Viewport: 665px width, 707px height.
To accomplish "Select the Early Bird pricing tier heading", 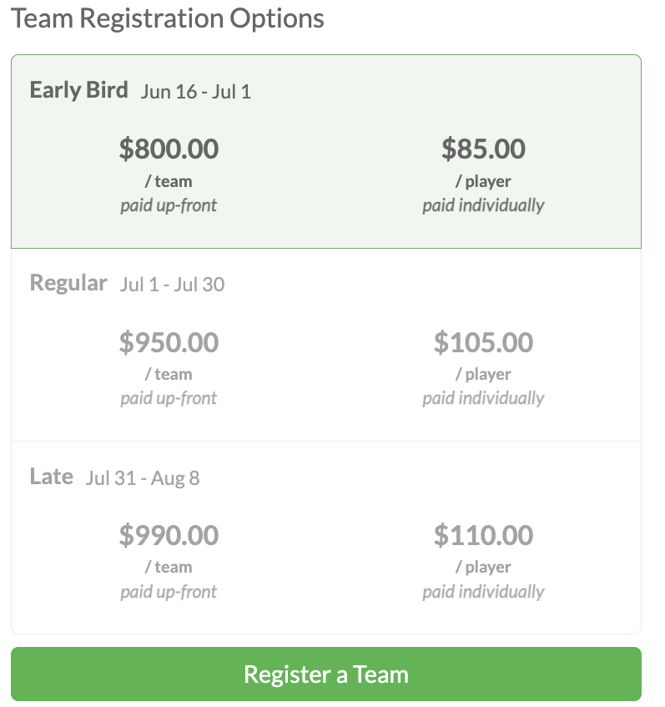I will point(79,90).
